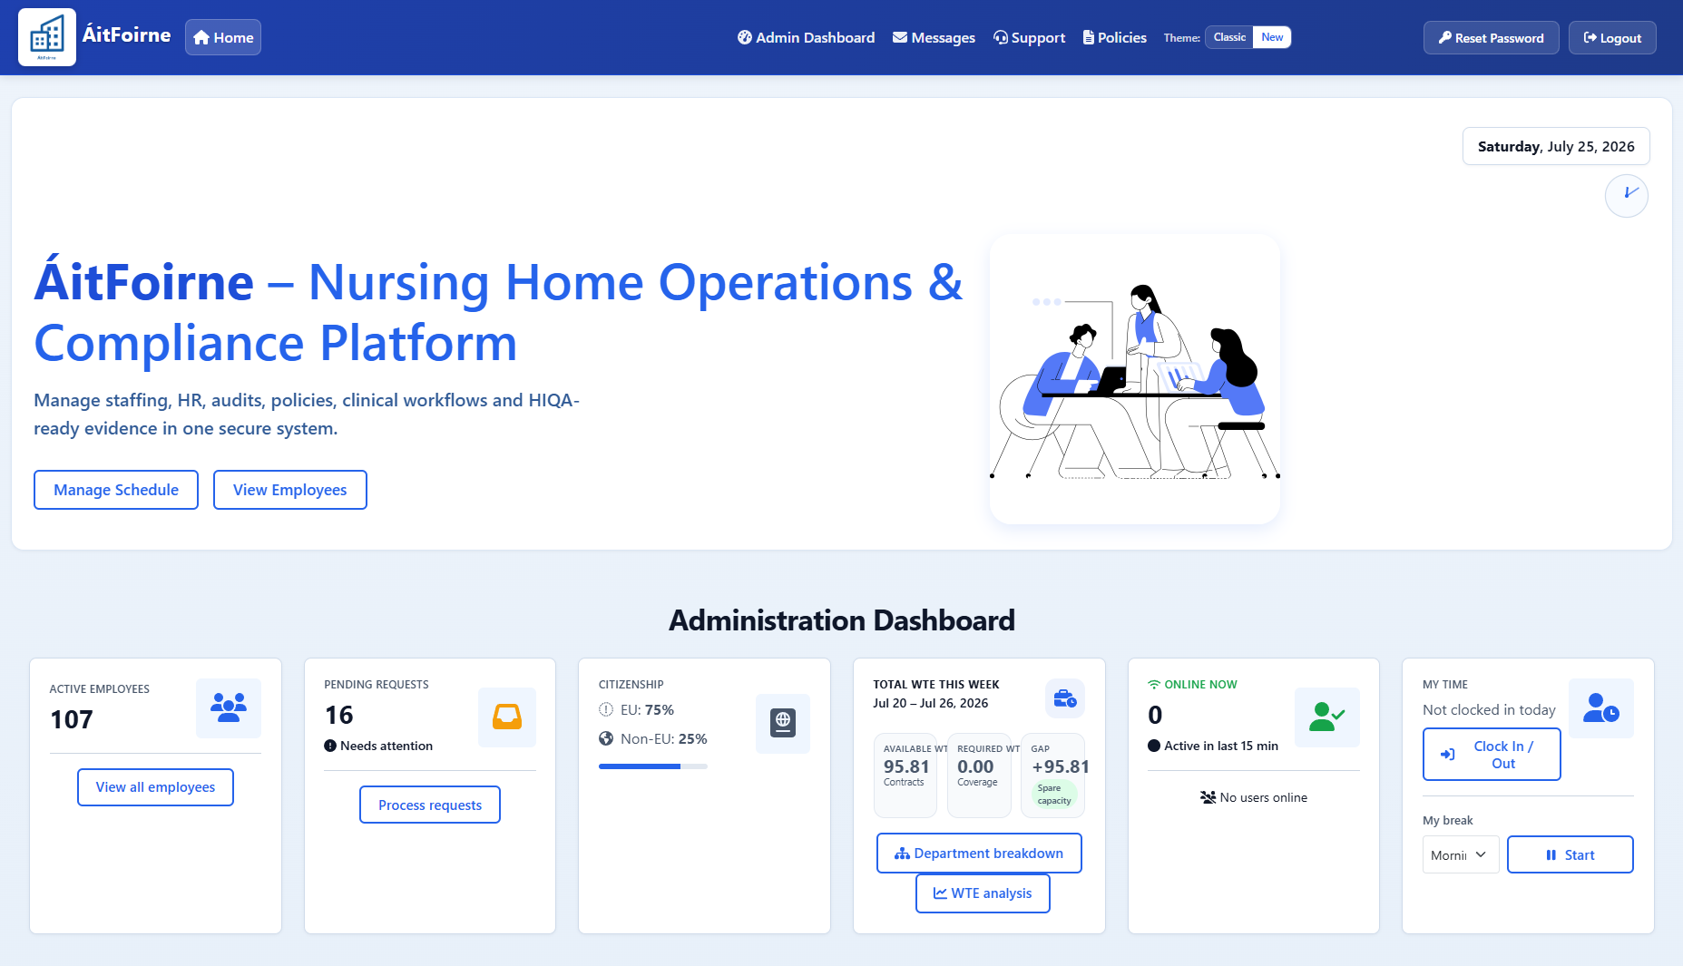Log out using the Logout button
Viewport: 1683px width, 966px height.
1612,37
